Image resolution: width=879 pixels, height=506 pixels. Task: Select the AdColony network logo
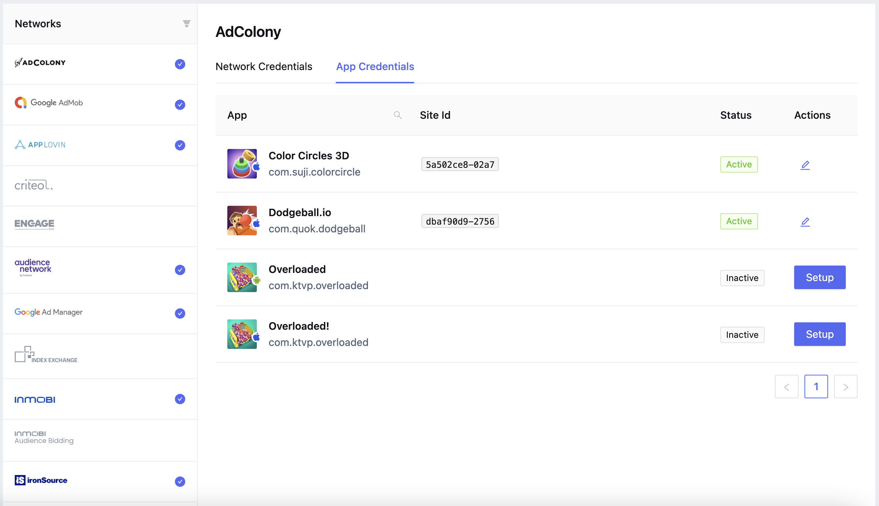point(40,63)
